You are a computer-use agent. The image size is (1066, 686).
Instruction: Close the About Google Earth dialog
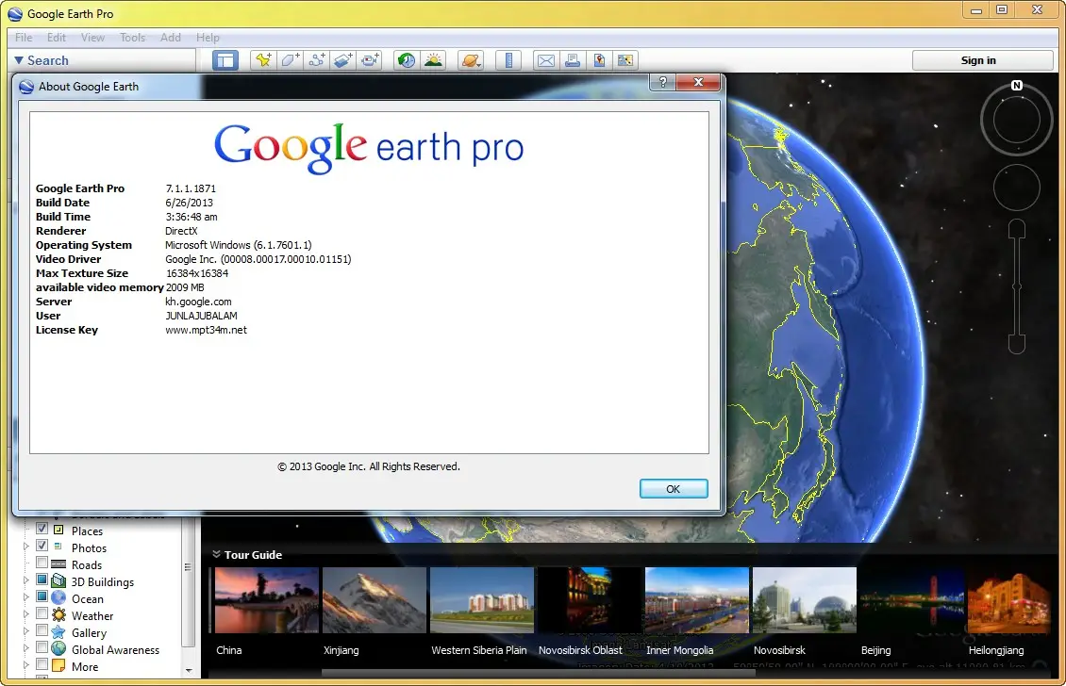[x=698, y=82]
